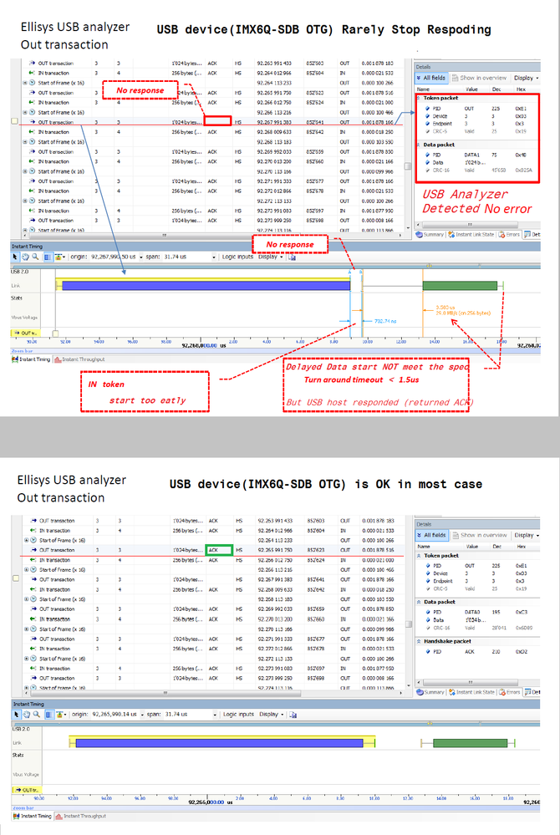Switch to Instant Link State tab in OK capture
The image size is (560, 835).
coord(472,692)
